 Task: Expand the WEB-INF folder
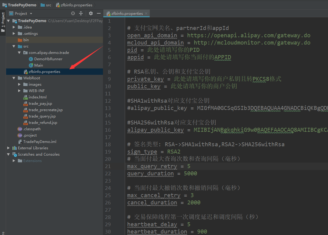tap(19, 91)
